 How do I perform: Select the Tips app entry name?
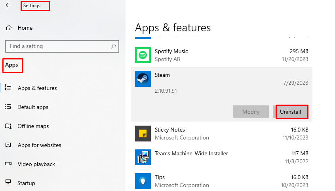(160, 177)
